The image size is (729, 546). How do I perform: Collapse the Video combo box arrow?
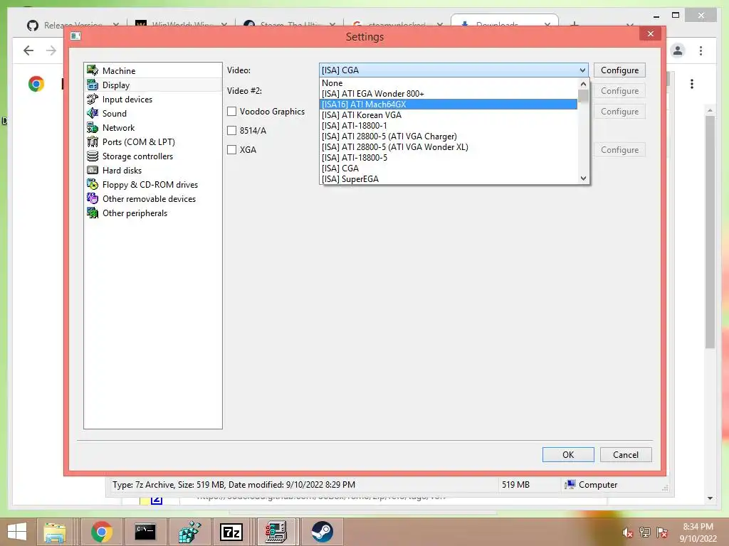(x=582, y=70)
